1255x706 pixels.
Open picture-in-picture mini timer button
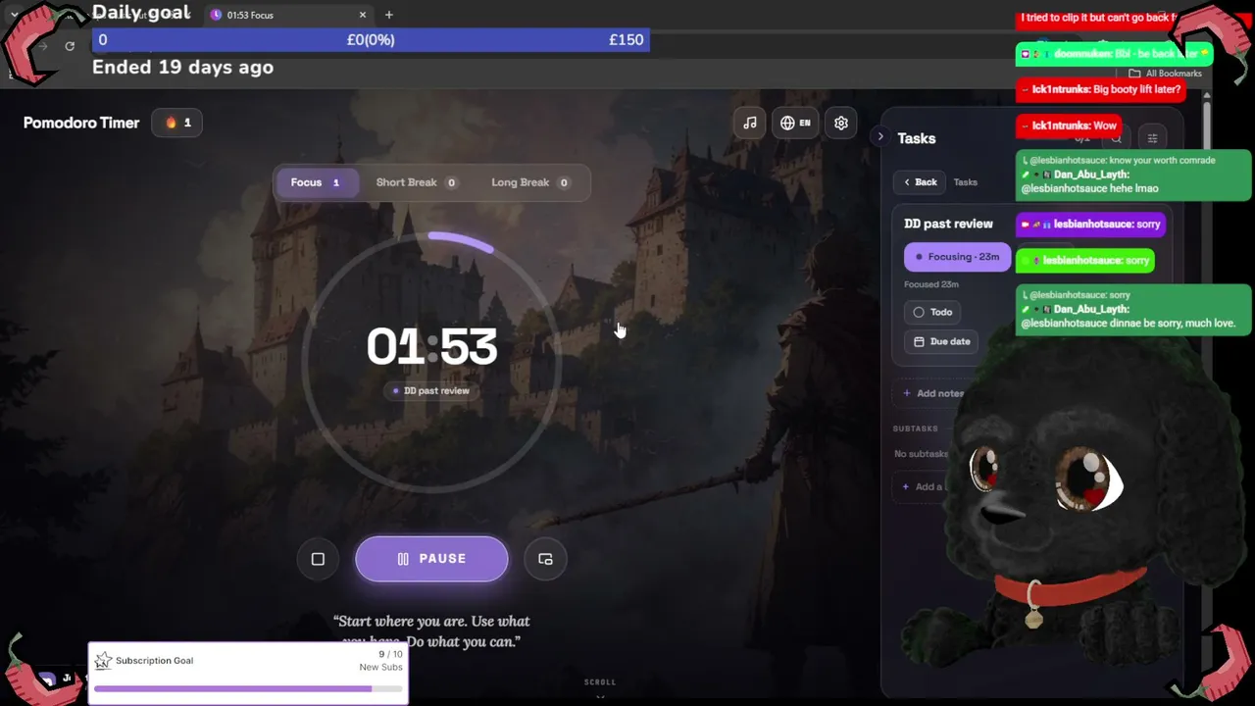tap(545, 559)
